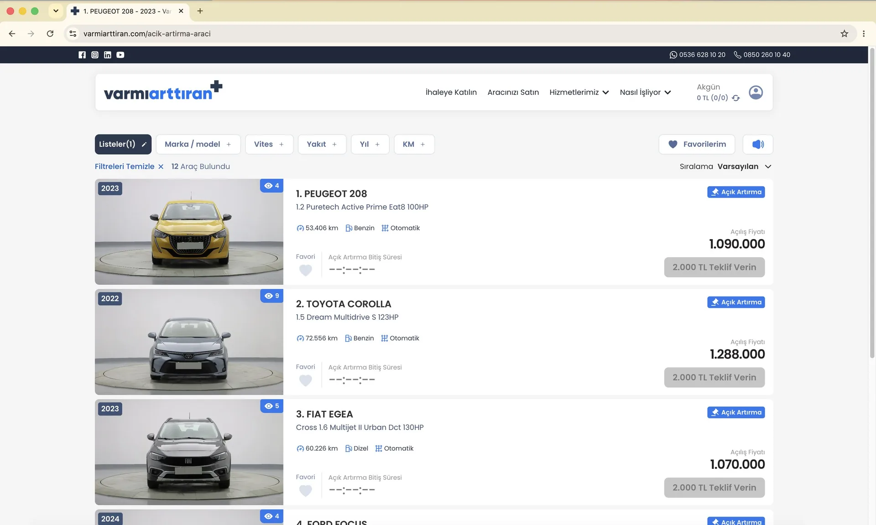Open the Instagram social icon

[95, 55]
